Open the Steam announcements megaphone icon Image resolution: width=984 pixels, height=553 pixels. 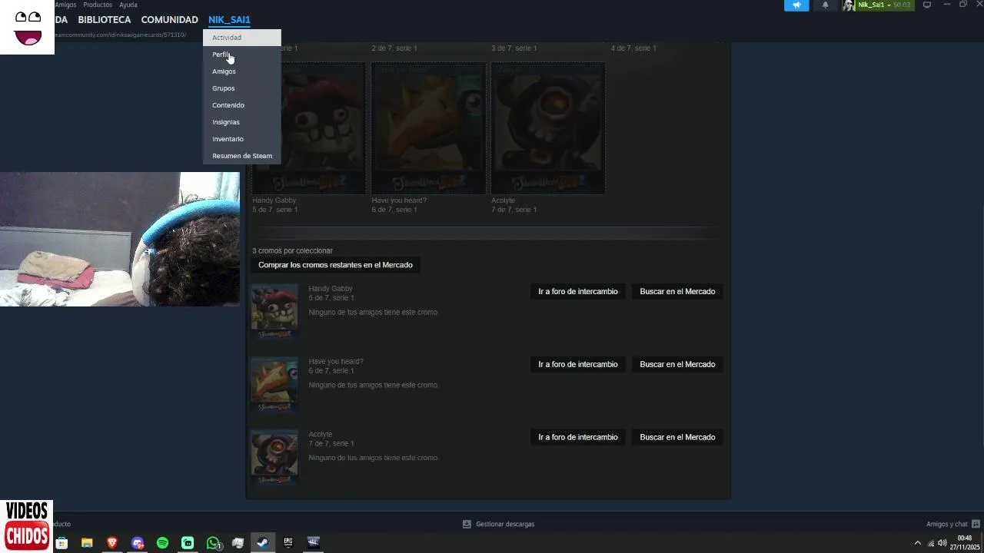[796, 5]
